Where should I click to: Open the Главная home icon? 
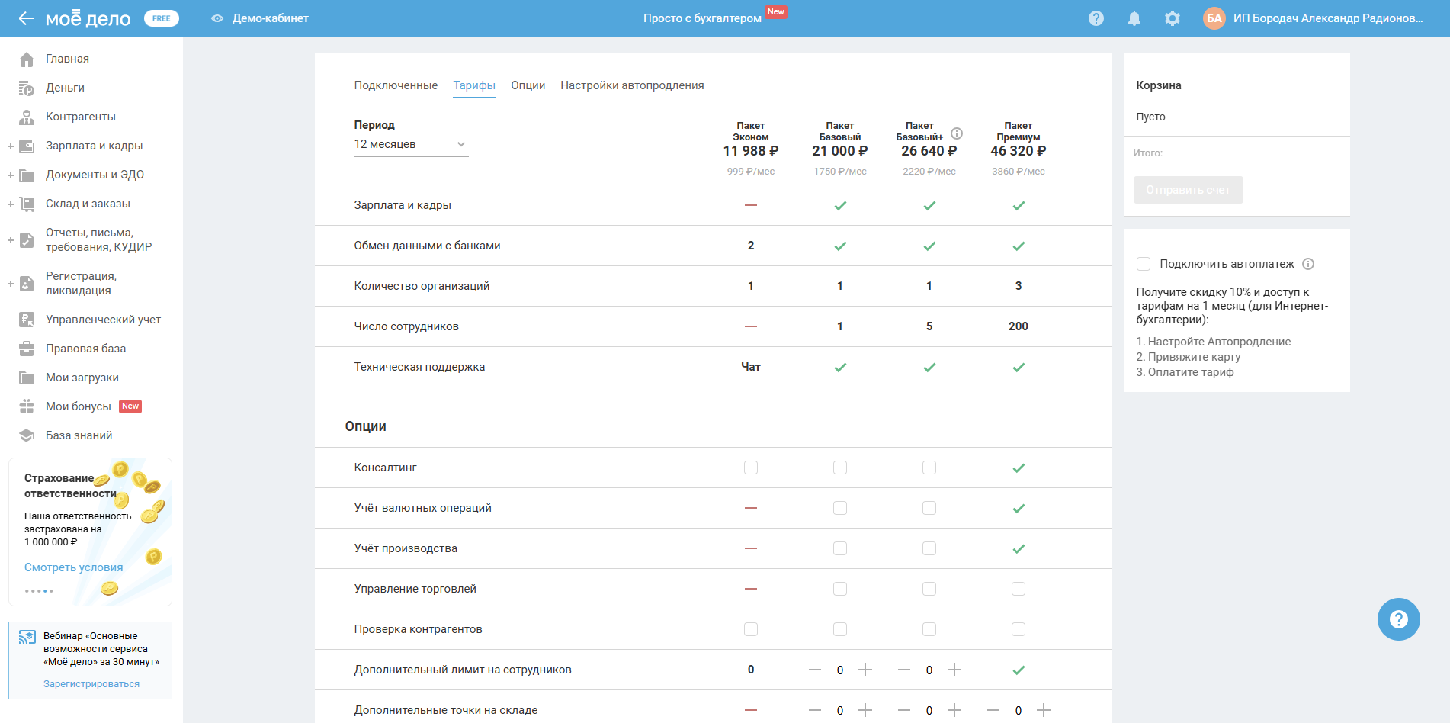27,59
